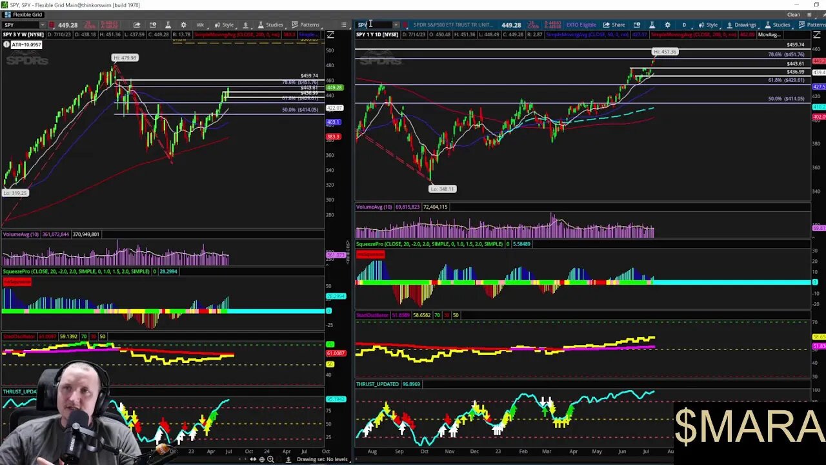Screen dimensions: 826x465
Task: Click thinkorswim app icon in title bar
Action: click(x=5, y=5)
